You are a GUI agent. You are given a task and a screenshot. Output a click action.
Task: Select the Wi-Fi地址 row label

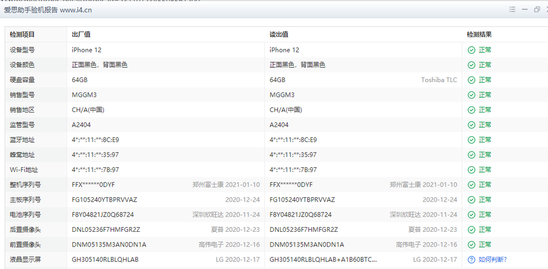click(x=23, y=170)
